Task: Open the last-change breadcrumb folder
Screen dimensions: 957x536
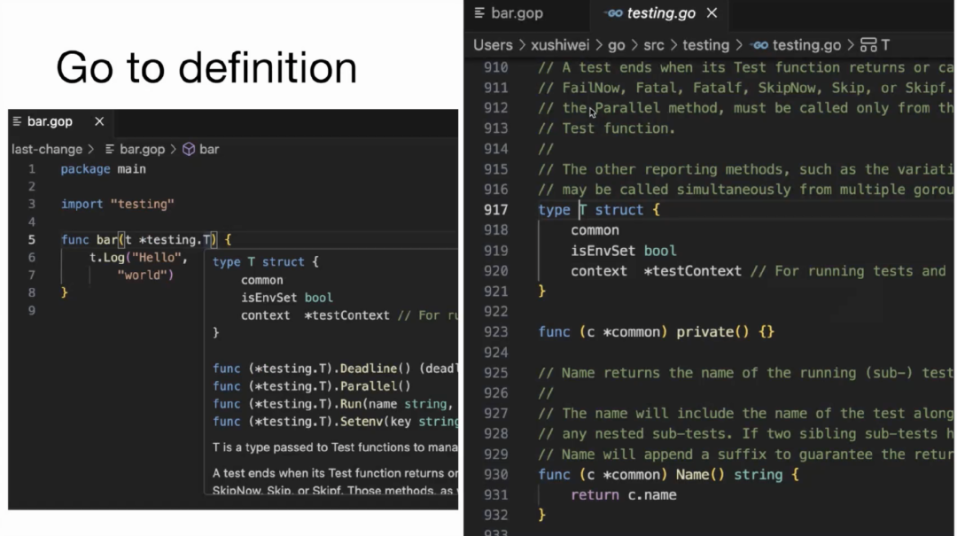Action: [46, 150]
